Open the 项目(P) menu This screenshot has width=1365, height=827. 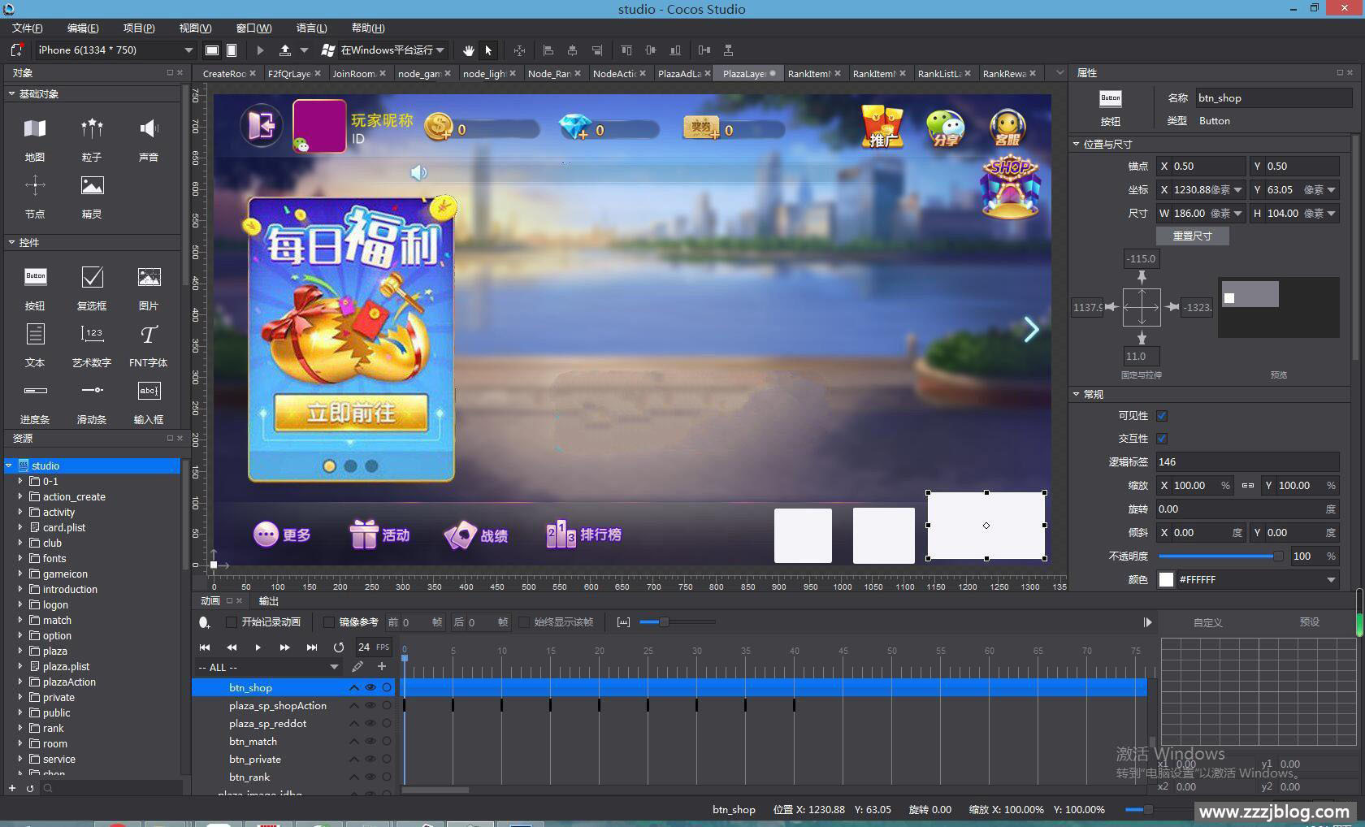[x=138, y=28]
